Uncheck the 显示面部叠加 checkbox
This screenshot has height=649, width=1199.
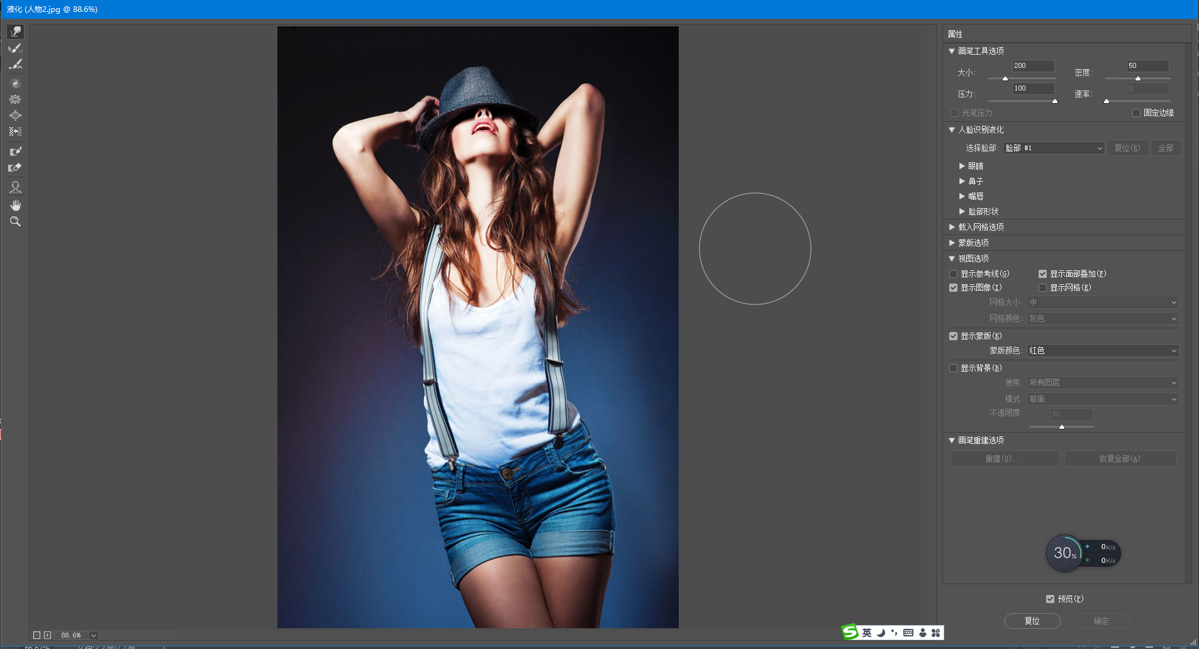[x=1043, y=274]
